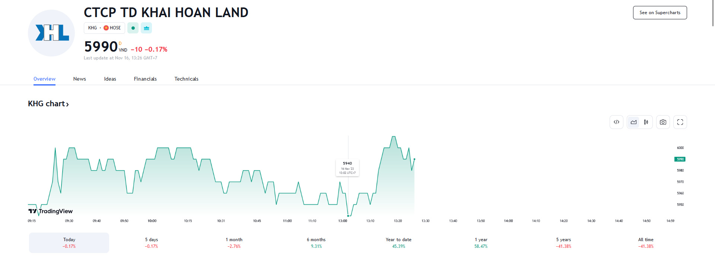The height and width of the screenshot is (269, 715).
Task: Select the Today performance range
Action: pyautogui.click(x=69, y=243)
